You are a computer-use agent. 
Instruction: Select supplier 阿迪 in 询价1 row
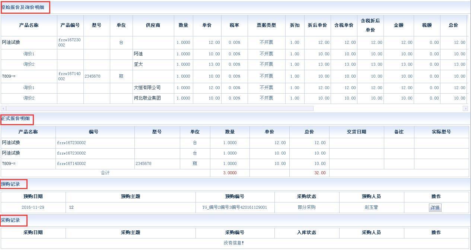click(138, 54)
